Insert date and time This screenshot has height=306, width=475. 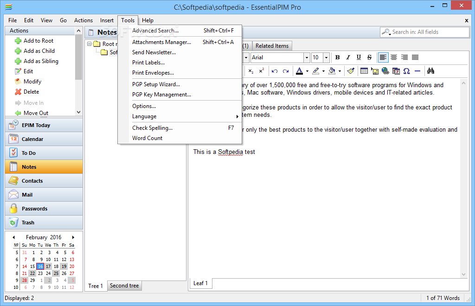[x=396, y=71]
